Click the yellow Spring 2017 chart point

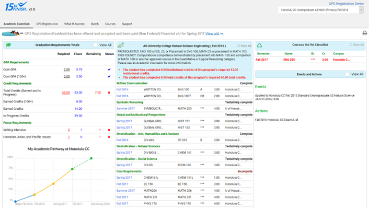(x=53, y=184)
